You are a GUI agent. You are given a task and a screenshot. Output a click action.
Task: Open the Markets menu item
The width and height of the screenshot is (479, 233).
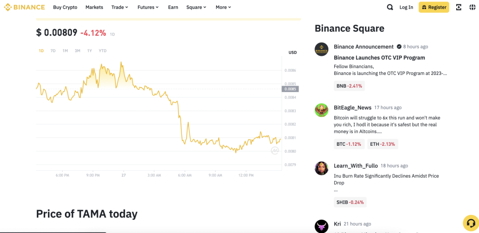click(94, 7)
